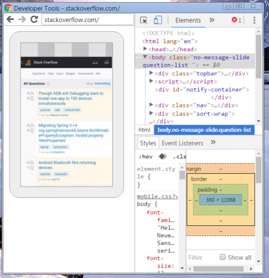Open the Migrating Spring 3->4 question

click(x=73, y=133)
